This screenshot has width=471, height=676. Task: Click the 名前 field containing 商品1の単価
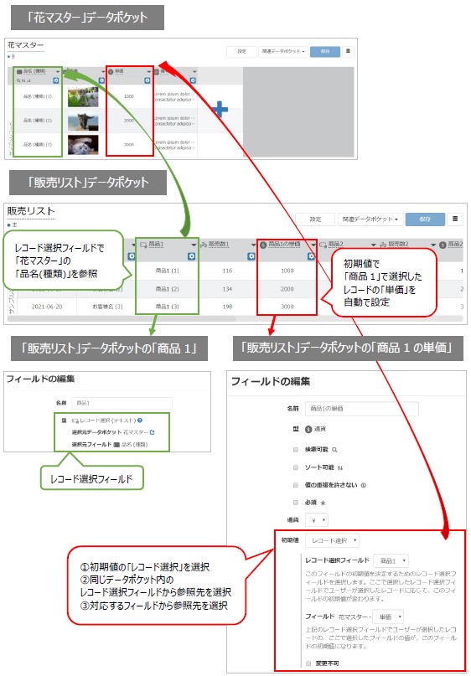[361, 409]
